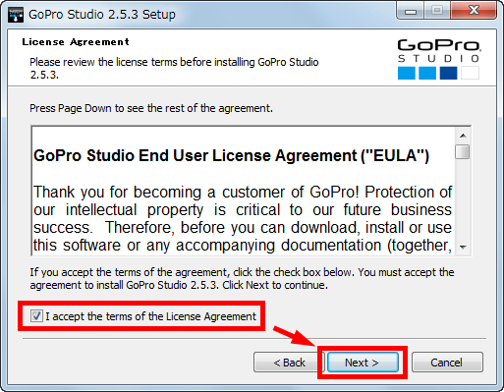Go back with the < Back button
This screenshot has width=504, height=392.
[289, 363]
